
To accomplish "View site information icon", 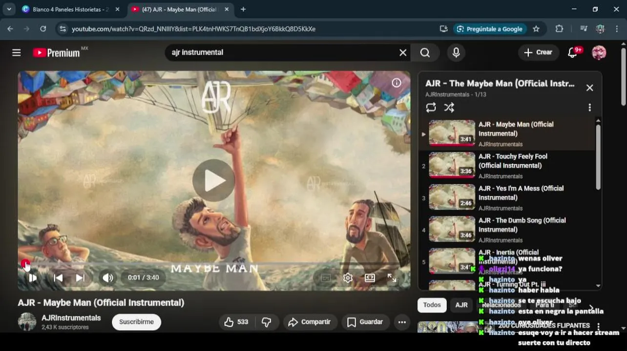I will pyautogui.click(x=62, y=29).
